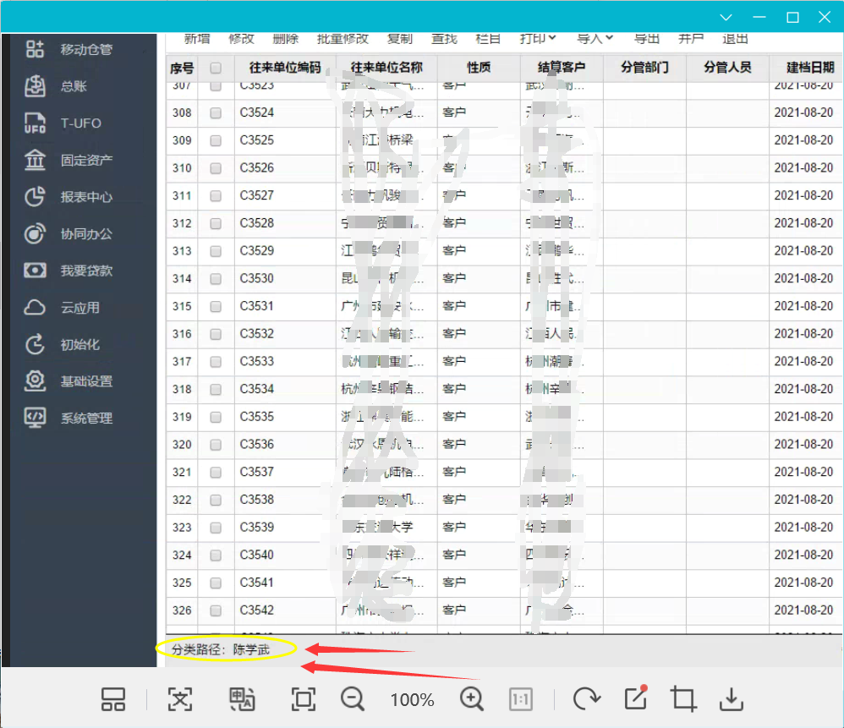The height and width of the screenshot is (728, 844).
Task: Check the checkbox for row 324
Action: click(216, 555)
